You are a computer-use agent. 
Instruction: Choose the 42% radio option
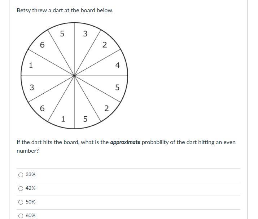tap(21, 188)
